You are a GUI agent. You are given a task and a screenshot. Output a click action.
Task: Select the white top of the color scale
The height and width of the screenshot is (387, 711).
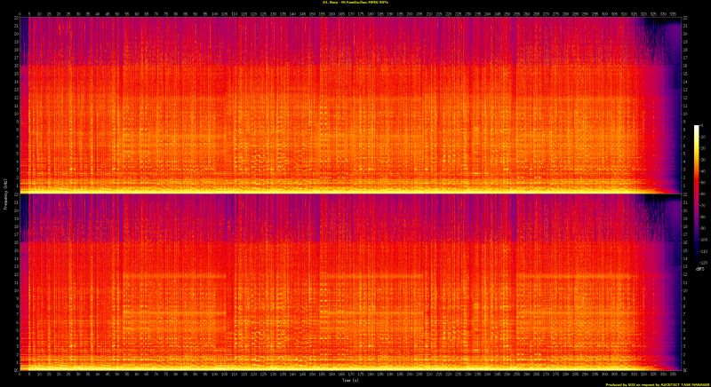click(x=697, y=128)
